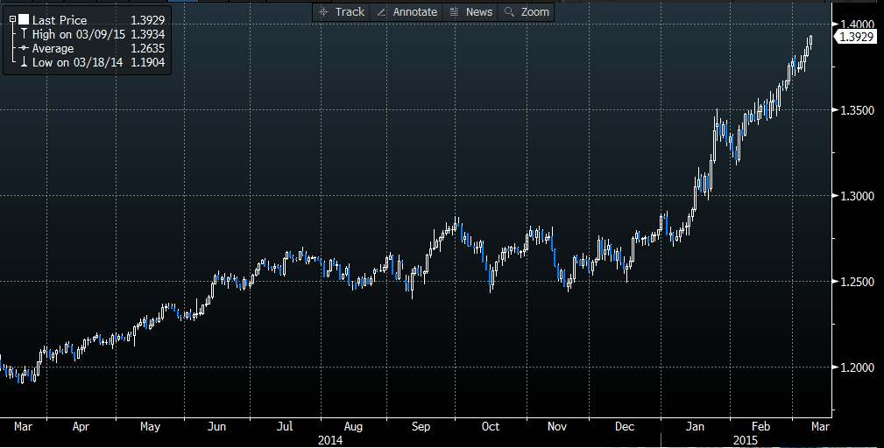Click the Dec label on time axis
This screenshot has width=884, height=448.
[x=625, y=427]
